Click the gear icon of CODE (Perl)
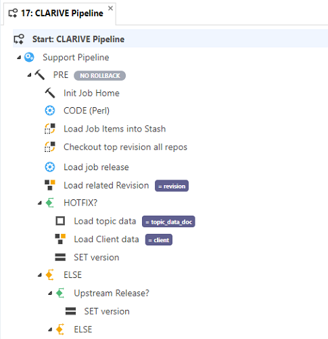The image size is (328, 339). tap(50, 111)
